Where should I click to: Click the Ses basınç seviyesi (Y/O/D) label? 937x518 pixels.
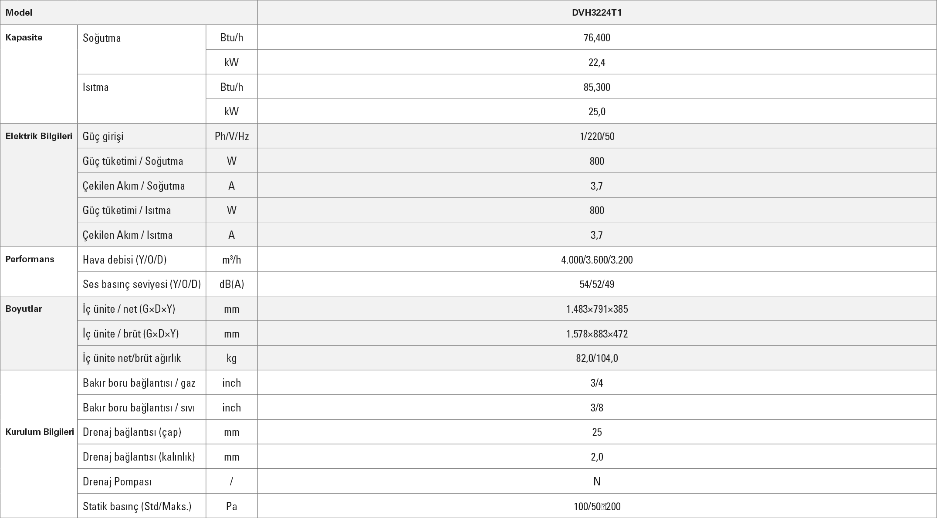pyautogui.click(x=142, y=284)
